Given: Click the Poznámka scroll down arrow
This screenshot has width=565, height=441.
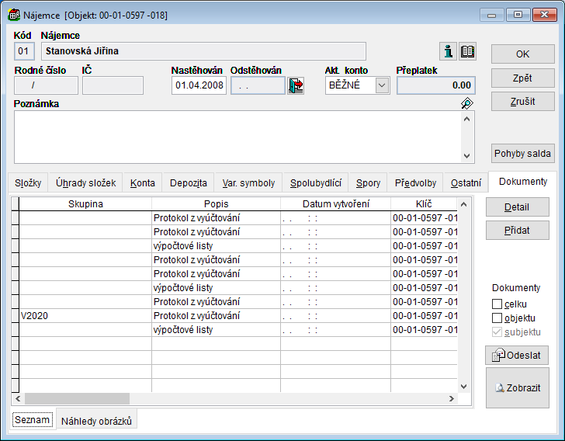Looking at the screenshot, I should click(x=466, y=155).
